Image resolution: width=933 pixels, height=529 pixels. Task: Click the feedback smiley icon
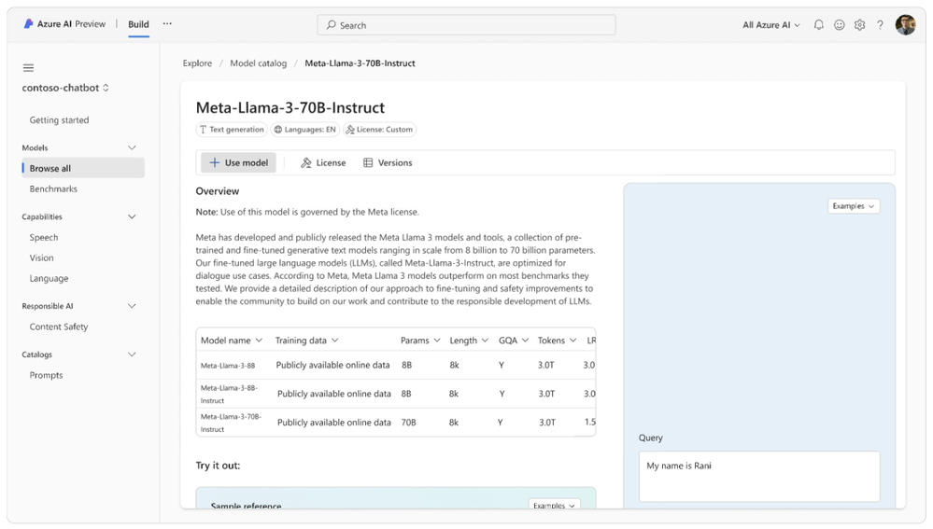coord(839,25)
